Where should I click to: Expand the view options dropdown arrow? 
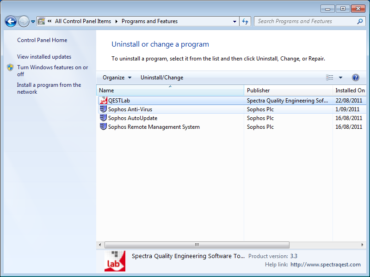341,78
